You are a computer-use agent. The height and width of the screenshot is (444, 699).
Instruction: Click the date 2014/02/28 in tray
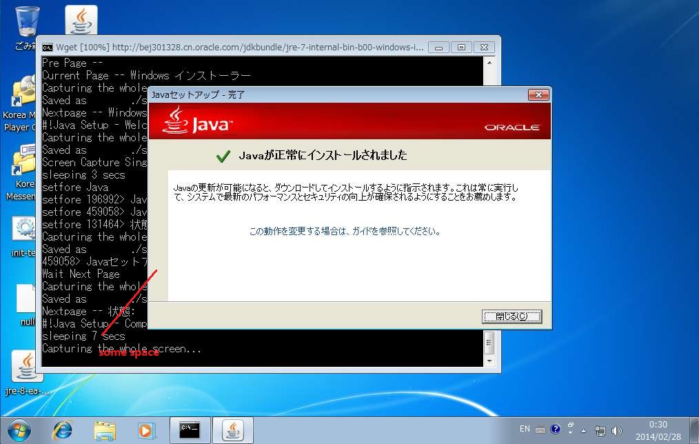(x=658, y=436)
